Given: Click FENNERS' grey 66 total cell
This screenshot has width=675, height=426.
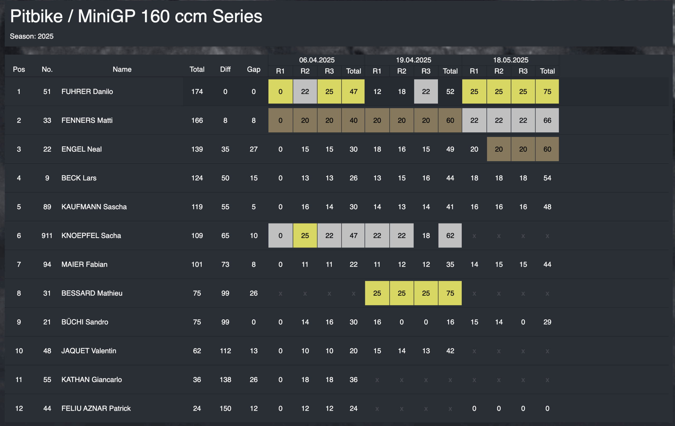Looking at the screenshot, I should 547,120.
